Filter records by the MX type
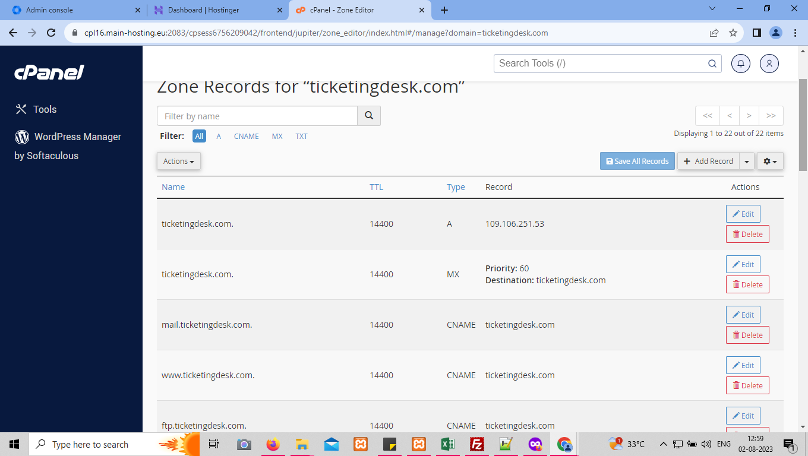 [277, 136]
